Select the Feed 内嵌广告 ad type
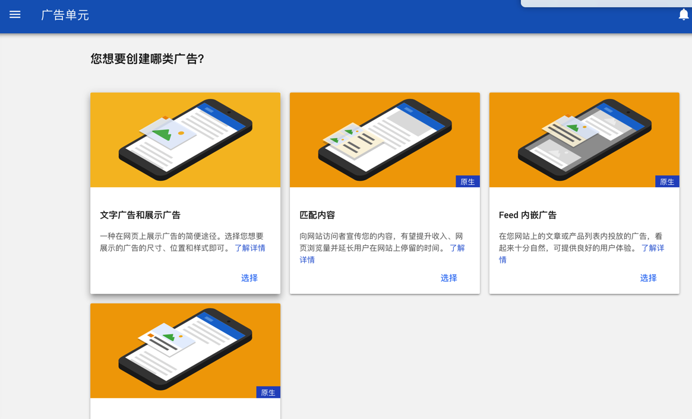The width and height of the screenshot is (692, 419). click(x=648, y=278)
